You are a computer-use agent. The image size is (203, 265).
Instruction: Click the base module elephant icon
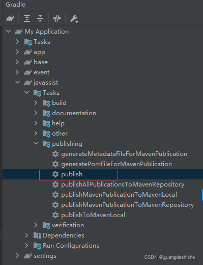(28, 62)
